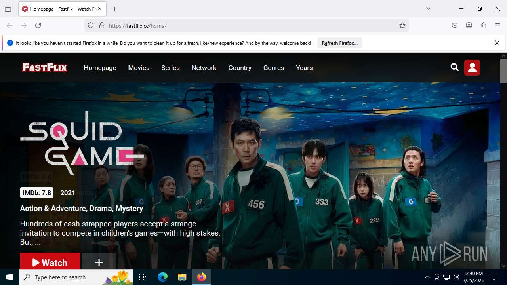Click the Refresh Firefox button

[x=340, y=43]
